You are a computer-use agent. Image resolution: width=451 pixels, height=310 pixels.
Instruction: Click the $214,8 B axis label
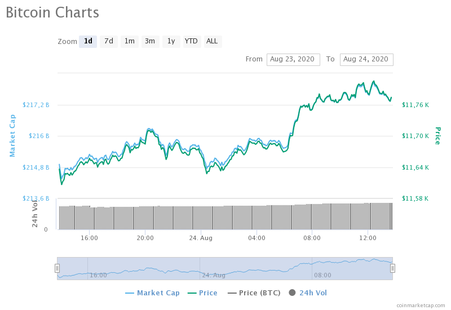(x=36, y=167)
